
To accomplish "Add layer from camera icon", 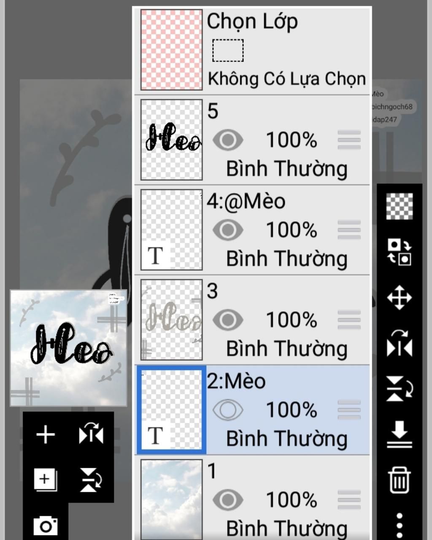I will (x=46, y=526).
